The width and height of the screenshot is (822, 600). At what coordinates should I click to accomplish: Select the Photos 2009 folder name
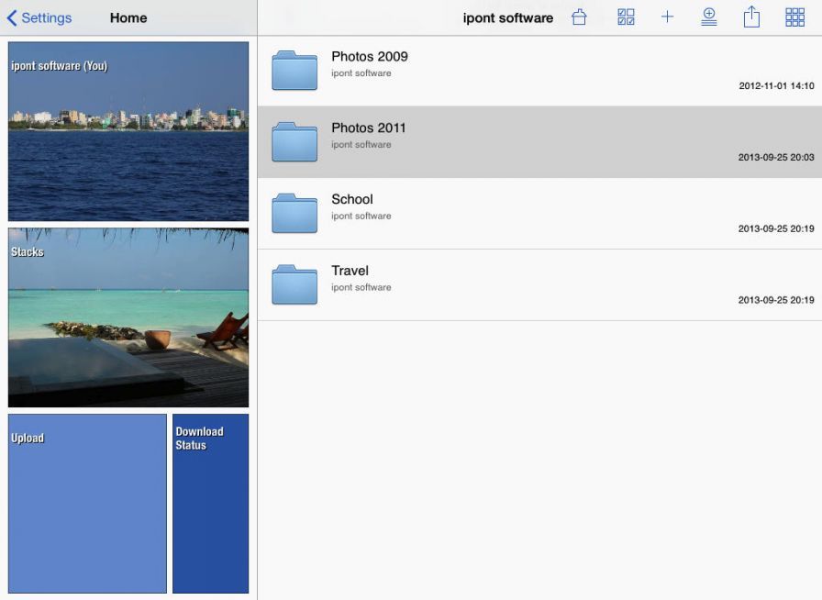[x=370, y=56]
